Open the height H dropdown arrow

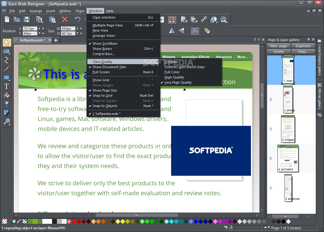point(77,33)
